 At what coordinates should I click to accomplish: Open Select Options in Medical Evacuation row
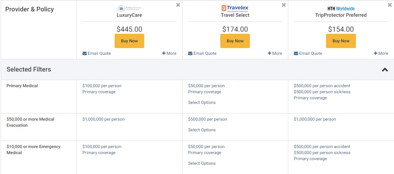[202, 130]
